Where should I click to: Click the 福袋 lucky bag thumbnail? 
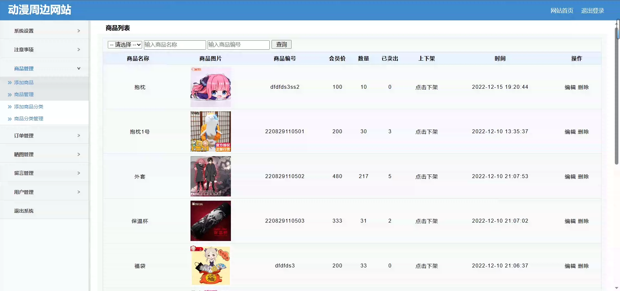coord(211,266)
